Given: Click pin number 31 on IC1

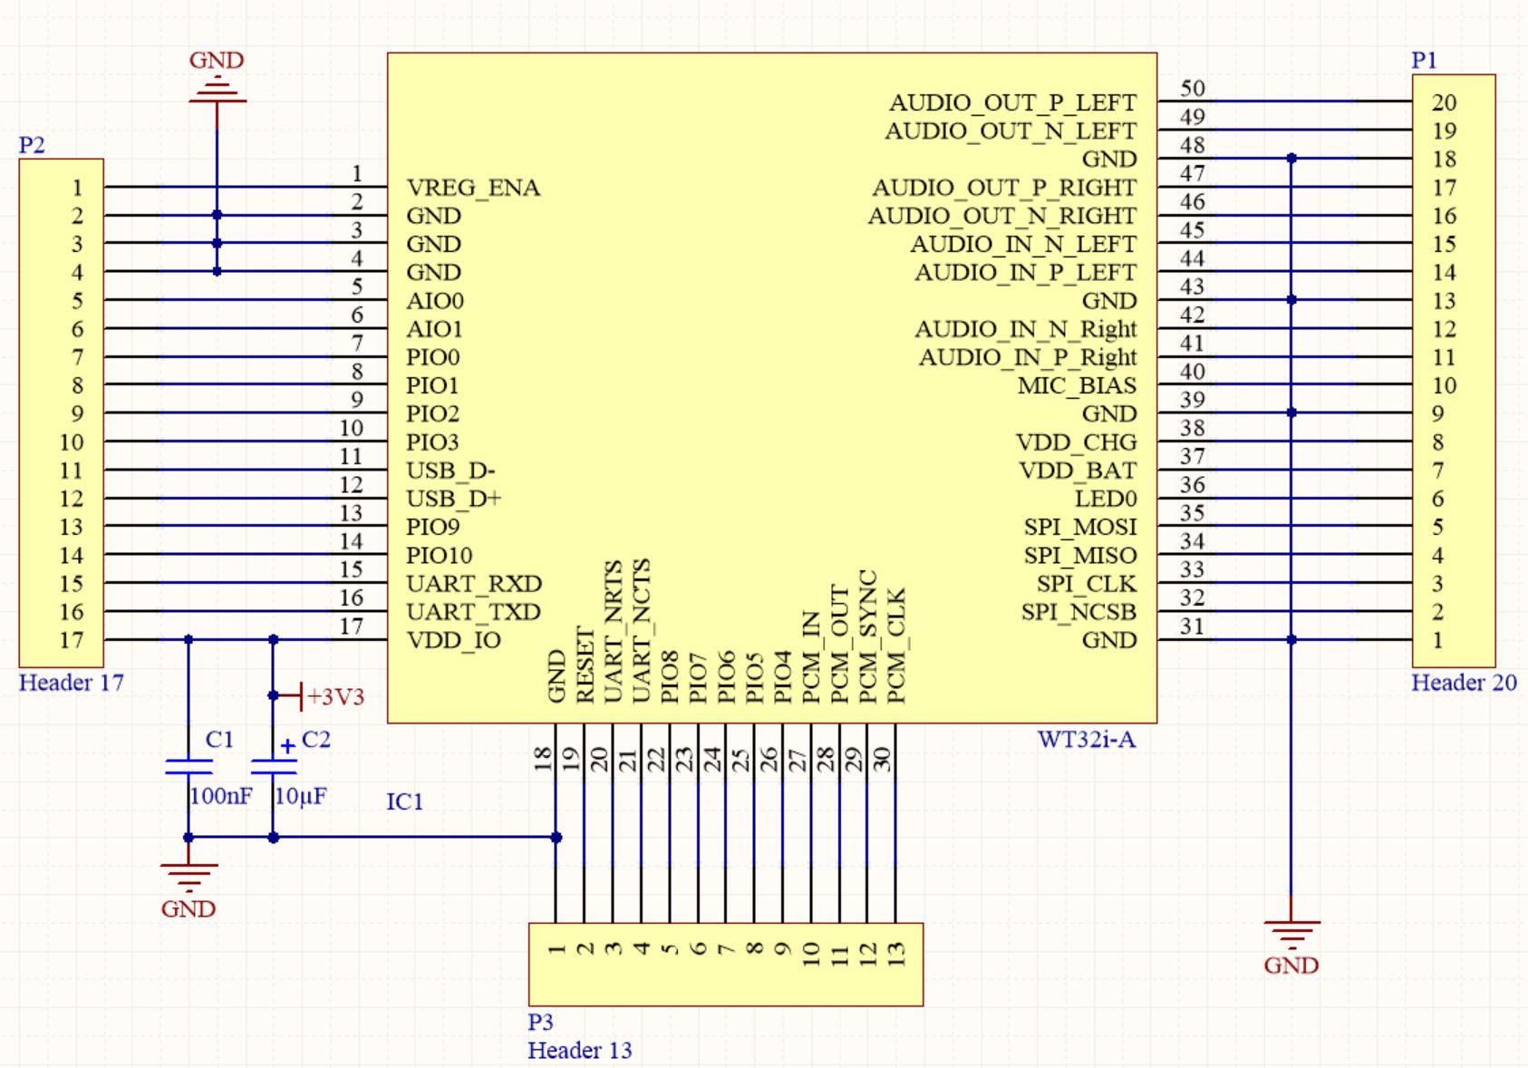Looking at the screenshot, I should click(1193, 626).
